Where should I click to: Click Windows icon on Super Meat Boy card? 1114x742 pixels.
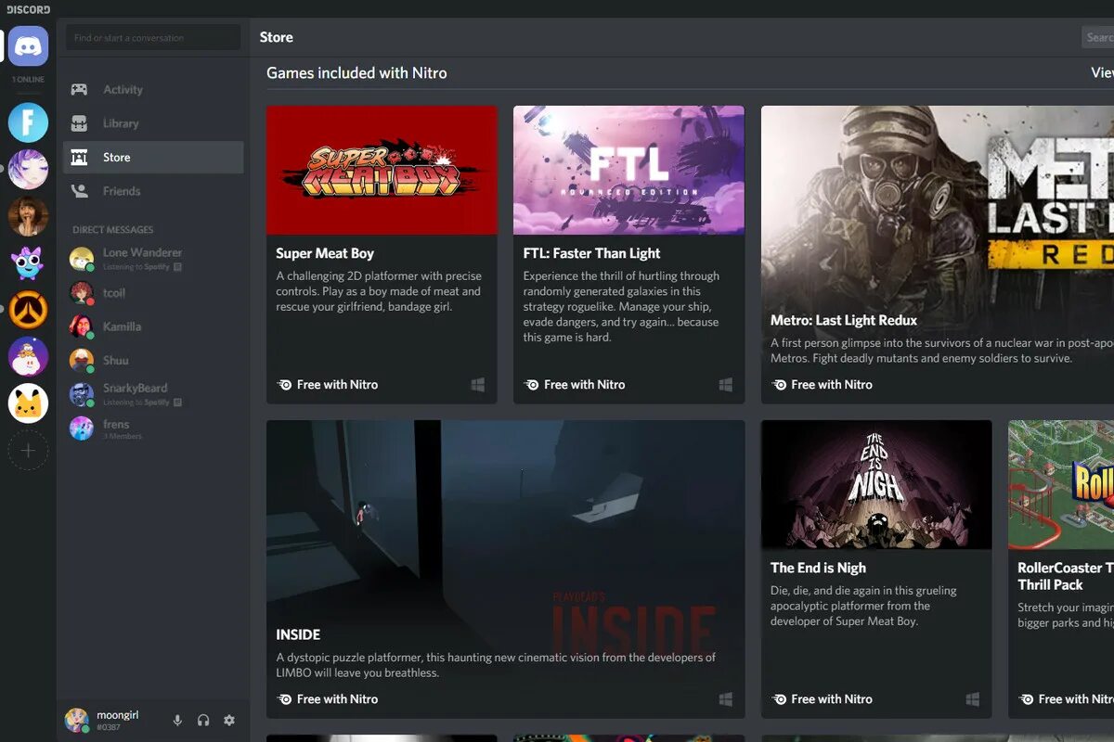[478, 385]
